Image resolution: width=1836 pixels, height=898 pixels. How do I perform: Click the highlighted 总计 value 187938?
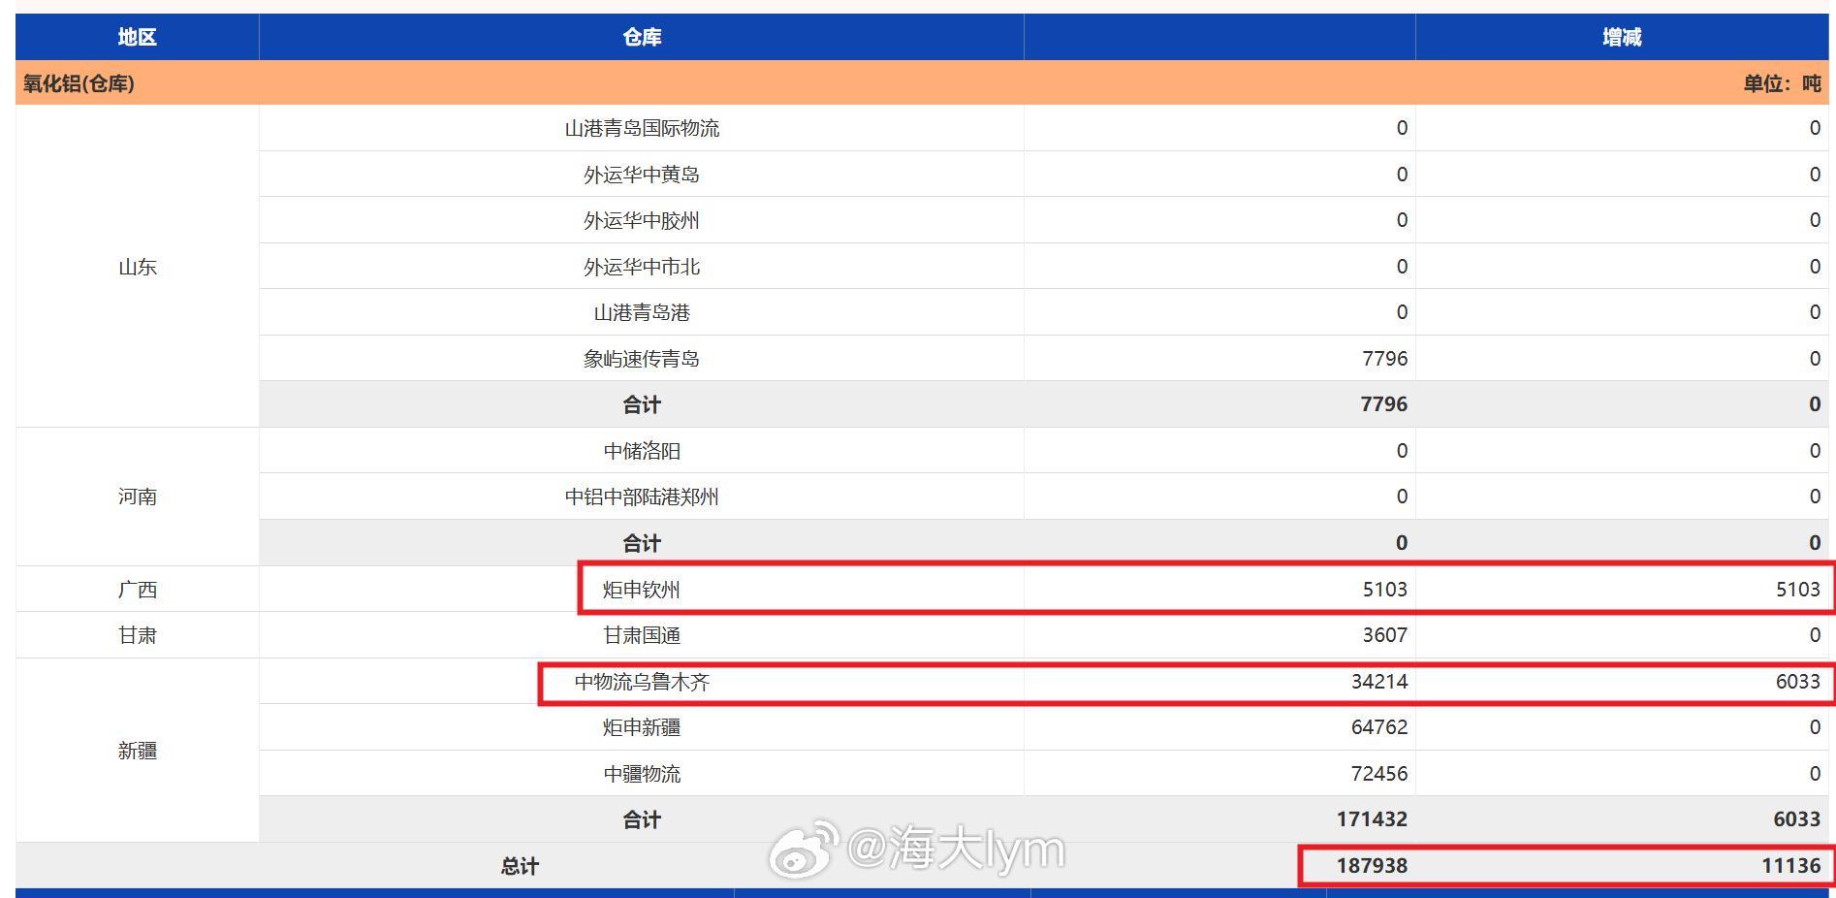[1377, 866]
